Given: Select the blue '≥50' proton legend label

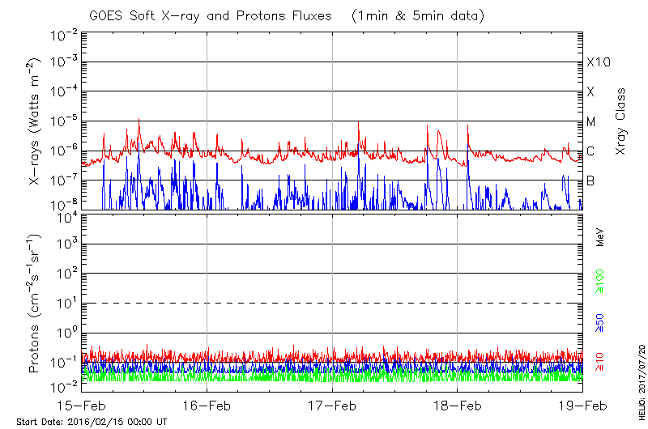Looking at the screenshot, I should coord(600,321).
